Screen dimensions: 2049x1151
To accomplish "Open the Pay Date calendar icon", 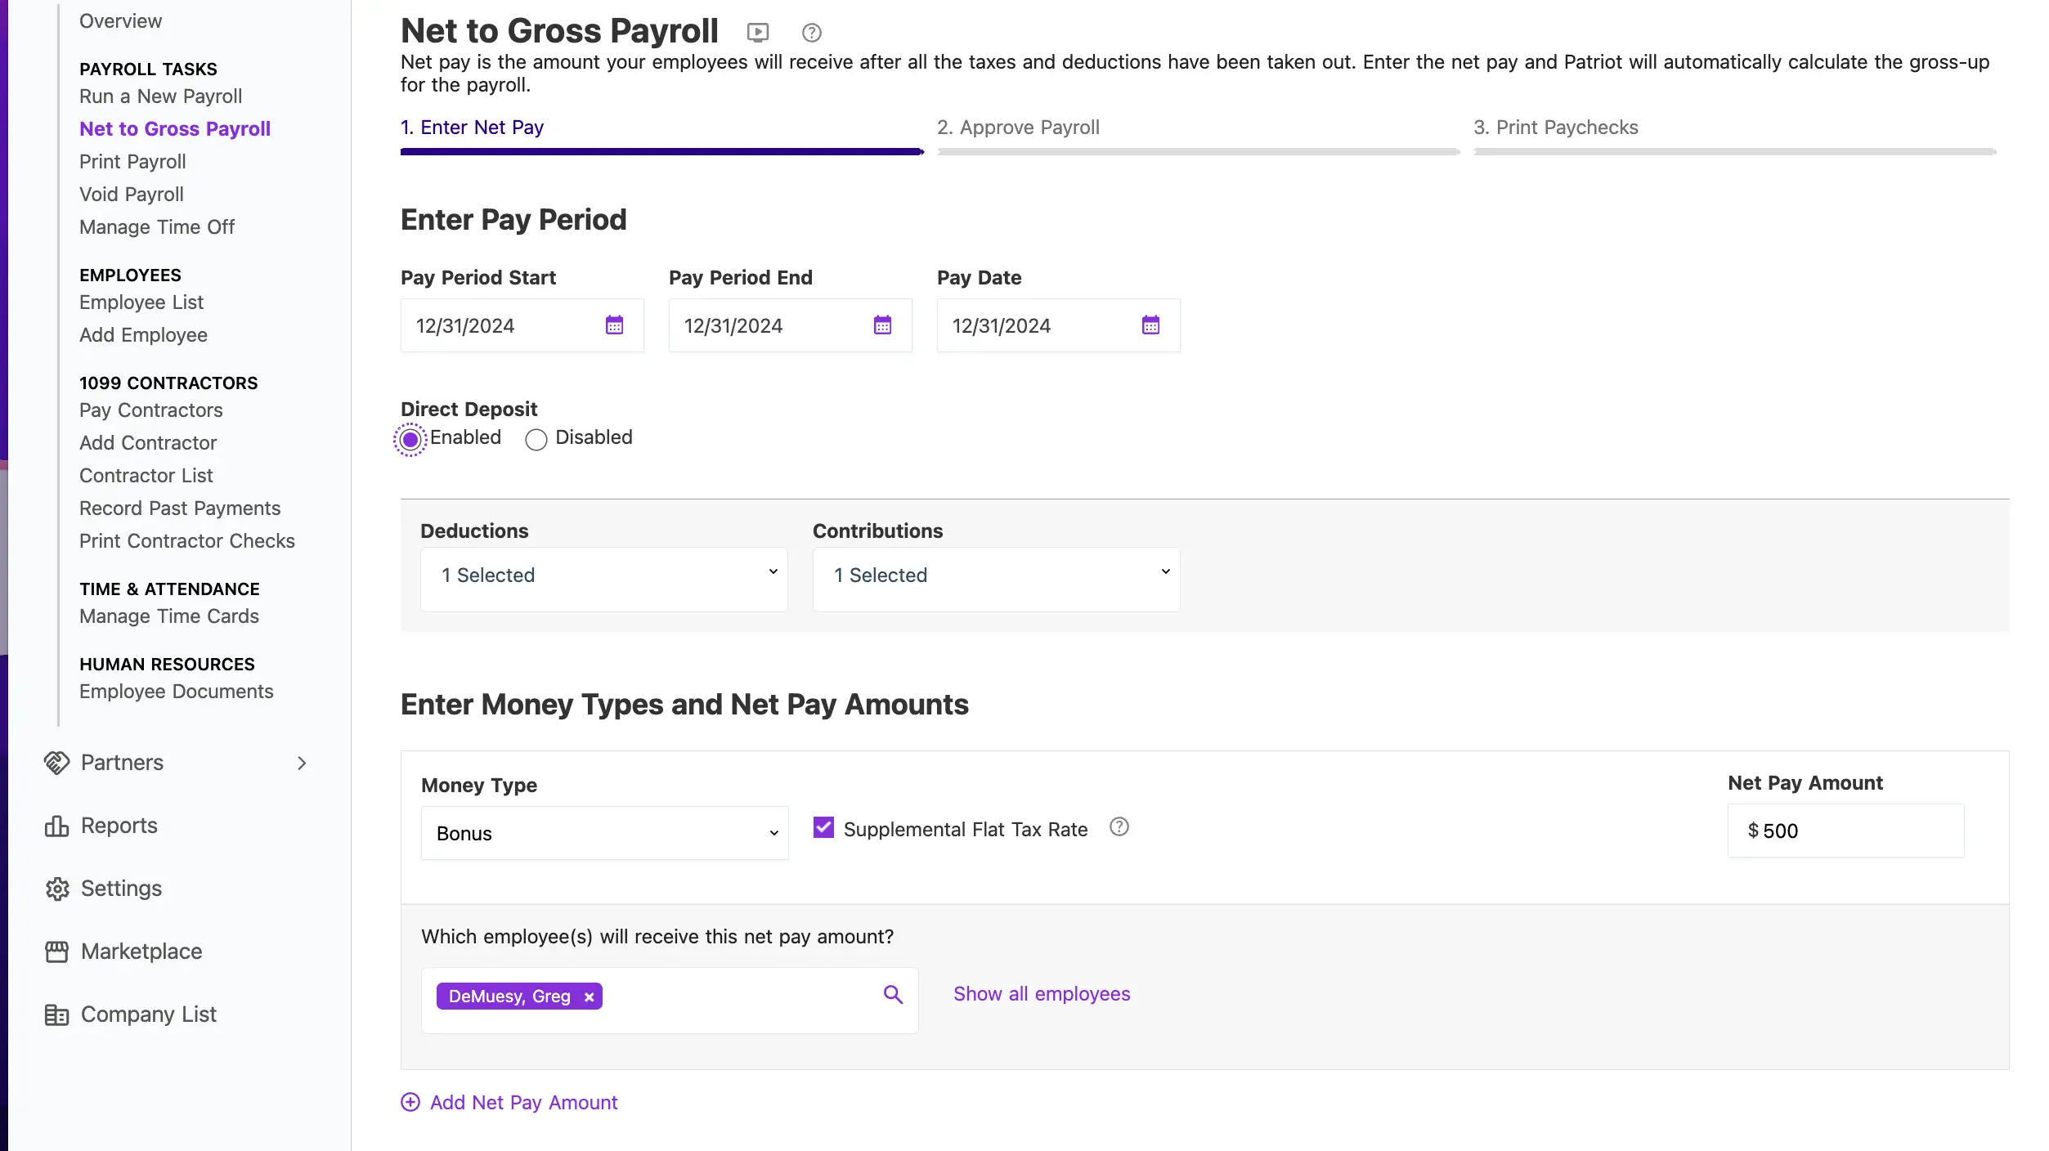I will [x=1150, y=325].
